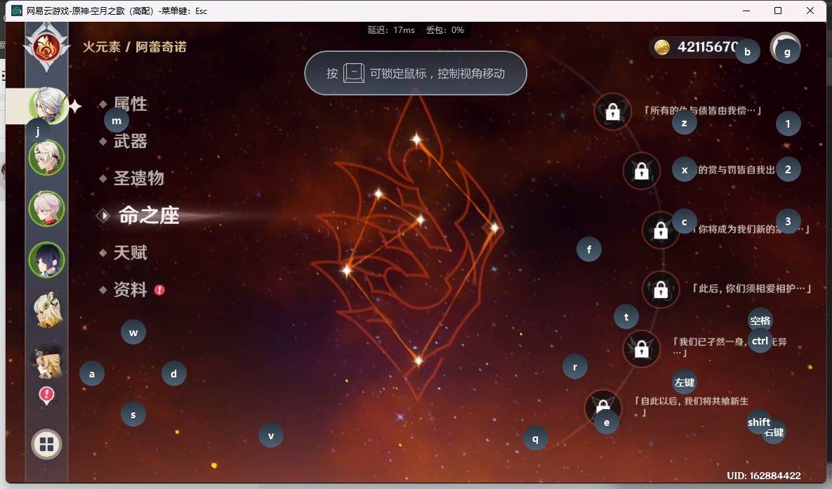Click the UID: 162884422 text
The height and width of the screenshot is (489, 832).
(764, 476)
